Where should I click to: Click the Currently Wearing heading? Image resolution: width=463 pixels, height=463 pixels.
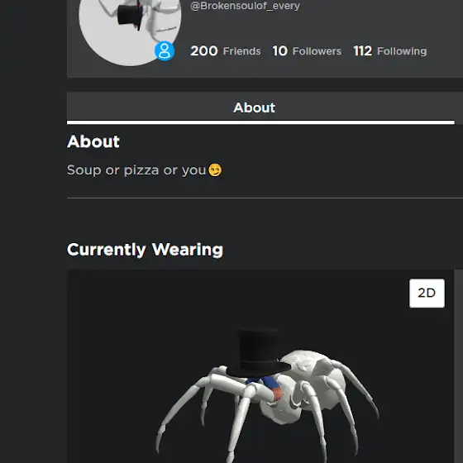(145, 250)
